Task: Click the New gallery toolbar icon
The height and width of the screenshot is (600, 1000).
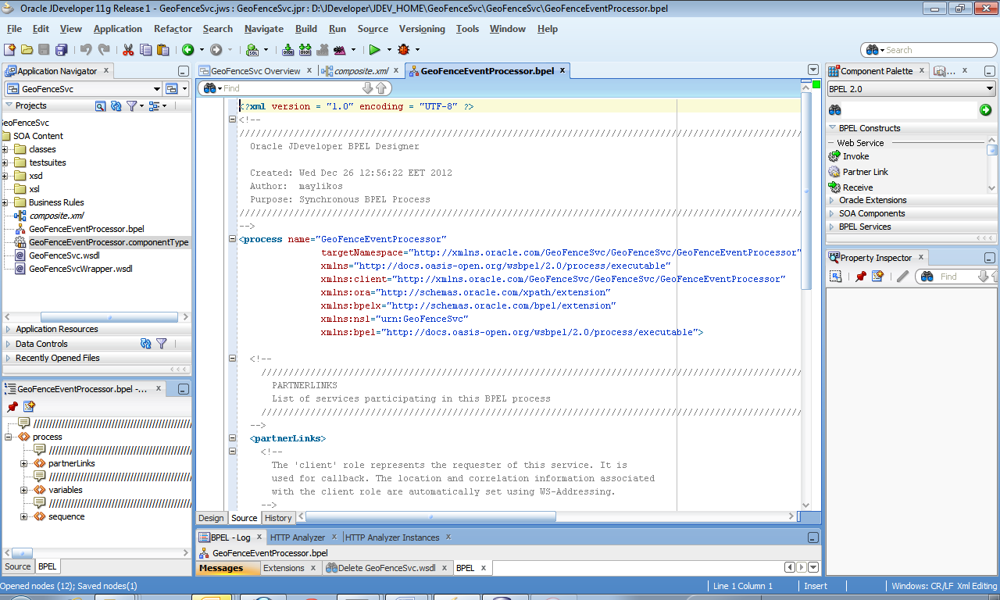Action: click(x=9, y=49)
